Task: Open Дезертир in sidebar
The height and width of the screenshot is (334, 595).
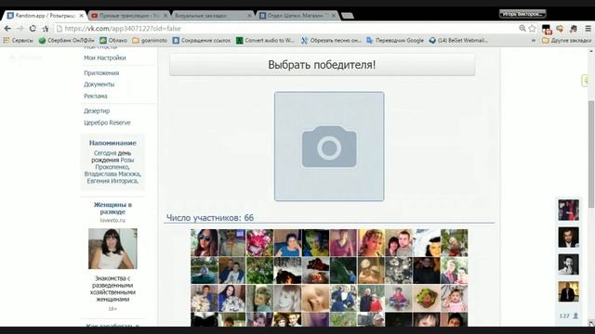Action: pyautogui.click(x=97, y=111)
